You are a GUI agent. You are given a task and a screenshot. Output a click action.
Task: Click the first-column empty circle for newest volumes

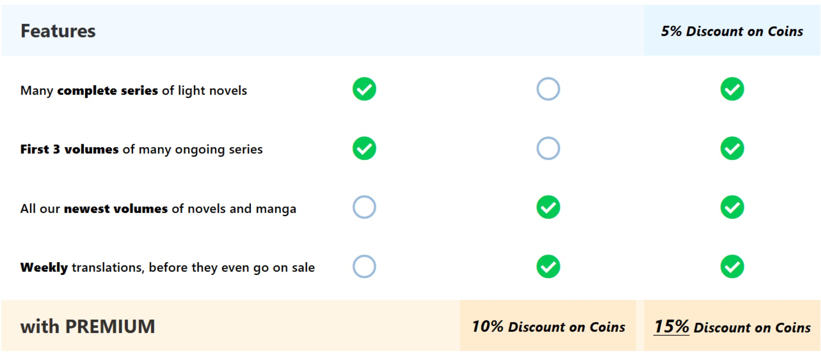(364, 207)
